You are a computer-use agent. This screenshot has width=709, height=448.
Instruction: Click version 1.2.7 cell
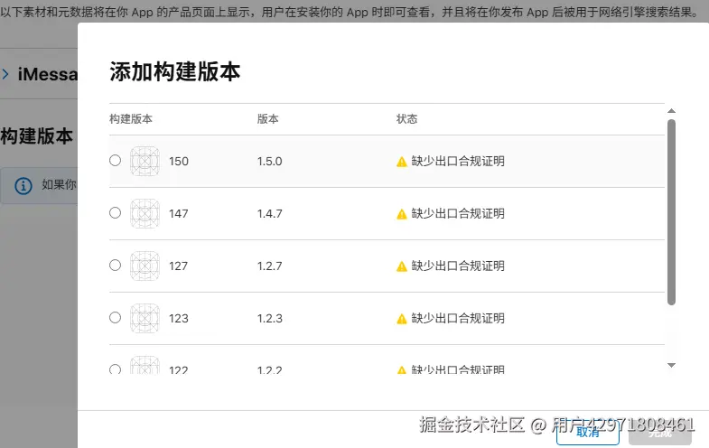coord(269,266)
